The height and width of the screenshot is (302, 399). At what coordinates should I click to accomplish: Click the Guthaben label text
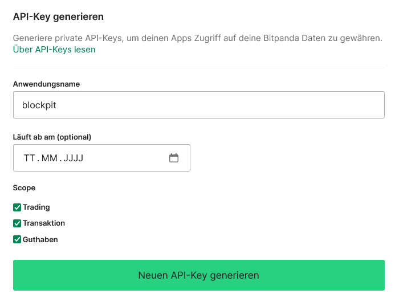(40, 239)
